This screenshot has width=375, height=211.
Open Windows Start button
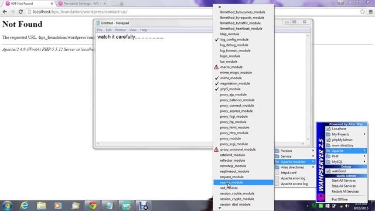tap(7, 206)
